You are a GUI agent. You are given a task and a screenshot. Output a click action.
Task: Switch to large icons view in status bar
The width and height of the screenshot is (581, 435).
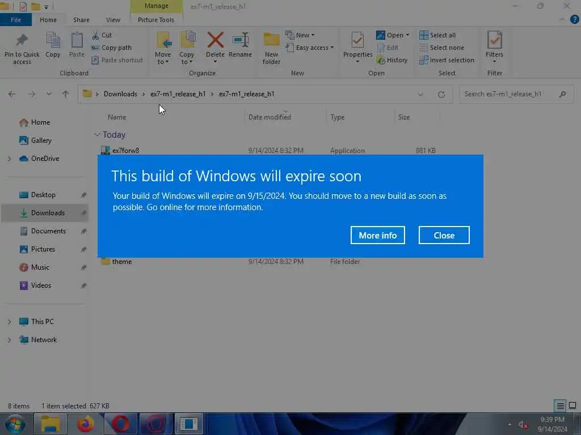point(572,406)
